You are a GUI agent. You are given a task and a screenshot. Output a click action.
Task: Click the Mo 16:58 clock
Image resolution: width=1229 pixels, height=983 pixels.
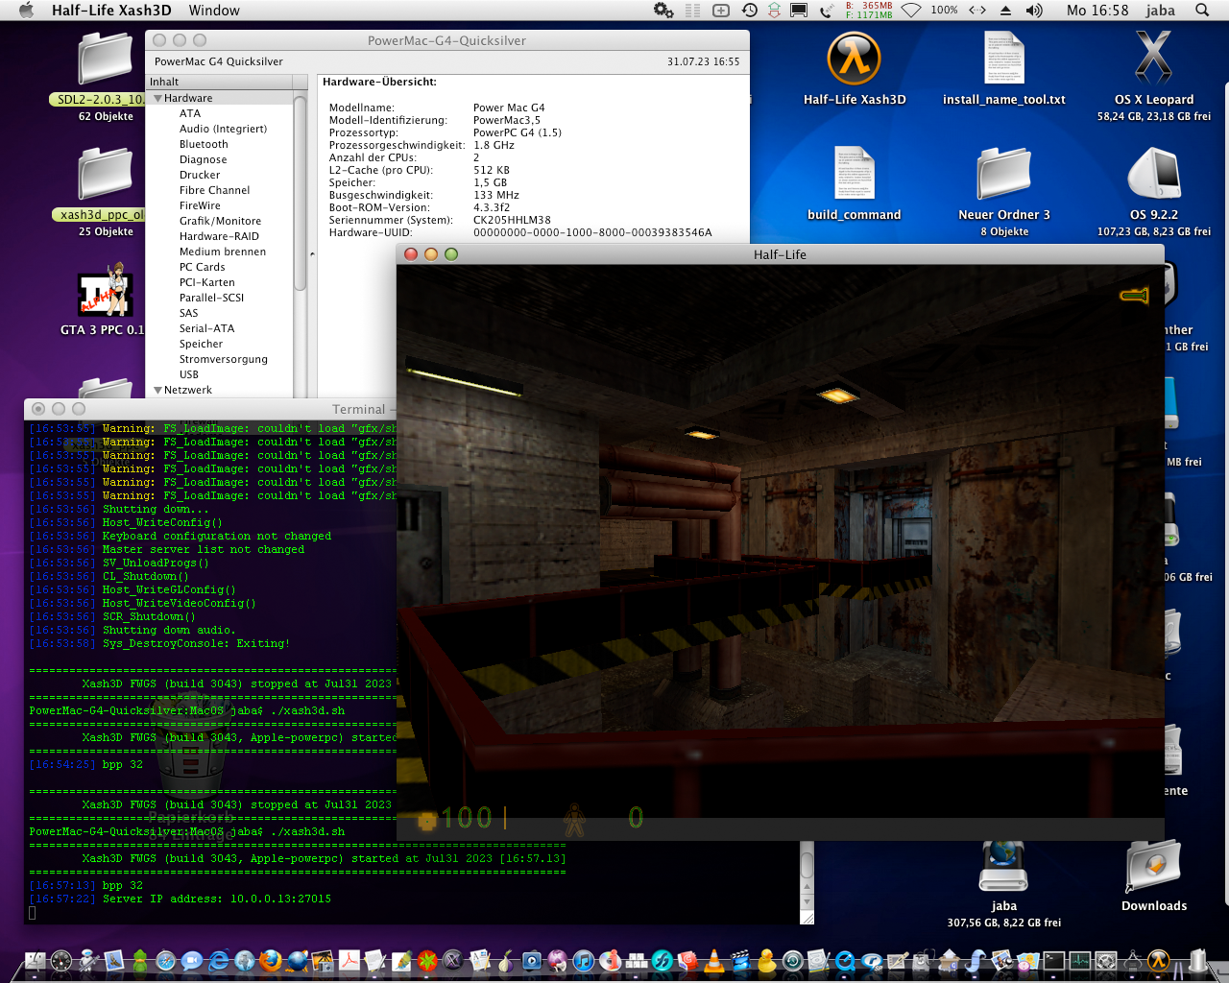pyautogui.click(x=1097, y=10)
